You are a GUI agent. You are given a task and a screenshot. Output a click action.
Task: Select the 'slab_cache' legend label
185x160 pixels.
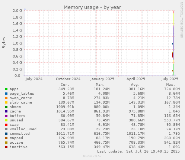pos(21,102)
